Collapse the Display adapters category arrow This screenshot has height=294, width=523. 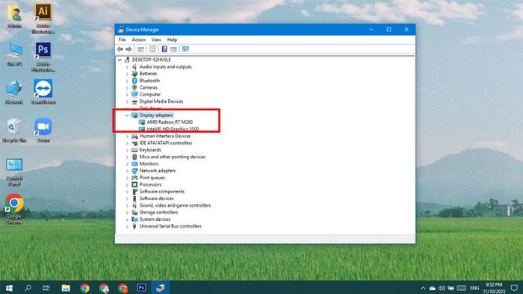127,115
